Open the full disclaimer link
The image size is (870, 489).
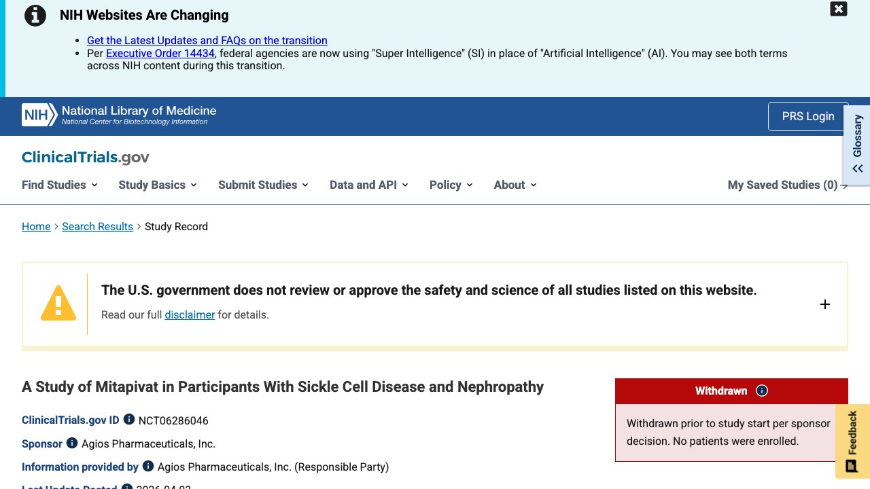pos(190,314)
